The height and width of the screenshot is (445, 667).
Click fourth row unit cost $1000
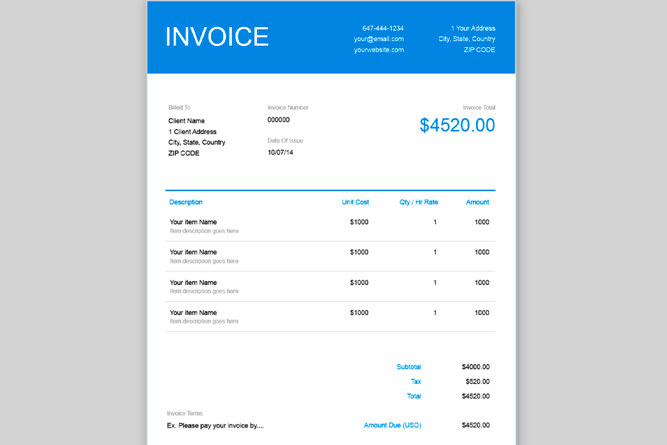tap(359, 313)
